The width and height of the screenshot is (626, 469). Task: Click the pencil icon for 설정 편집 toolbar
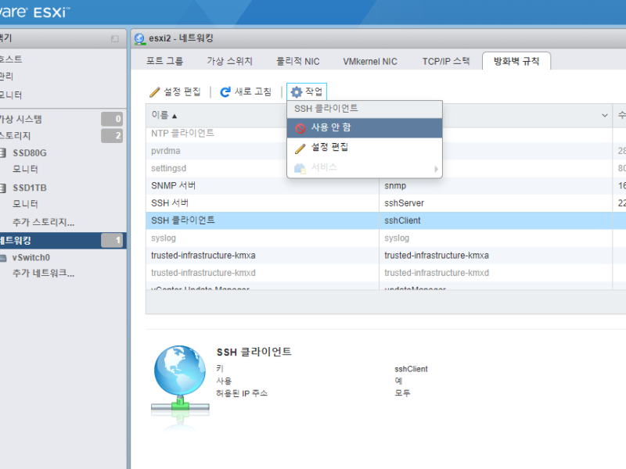tap(154, 92)
